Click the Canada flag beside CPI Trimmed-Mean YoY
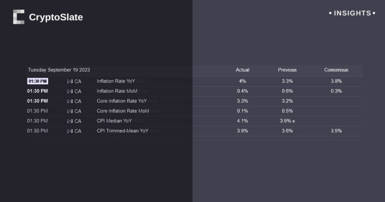 click(70, 131)
